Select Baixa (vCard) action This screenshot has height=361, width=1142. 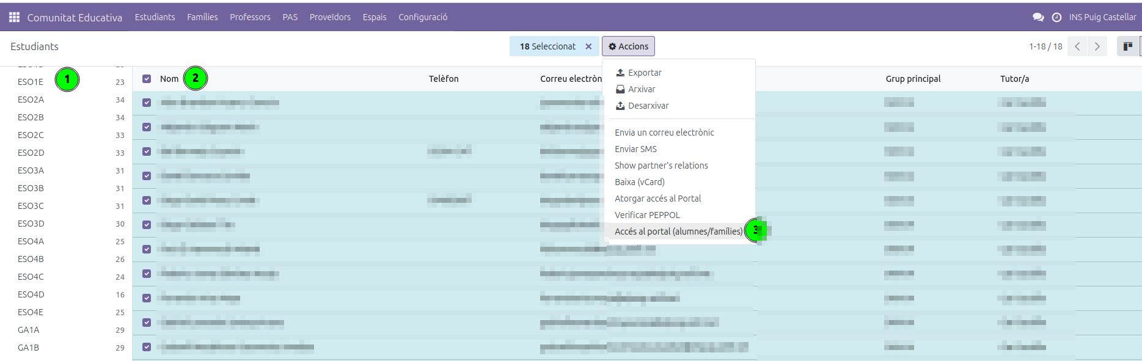640,182
